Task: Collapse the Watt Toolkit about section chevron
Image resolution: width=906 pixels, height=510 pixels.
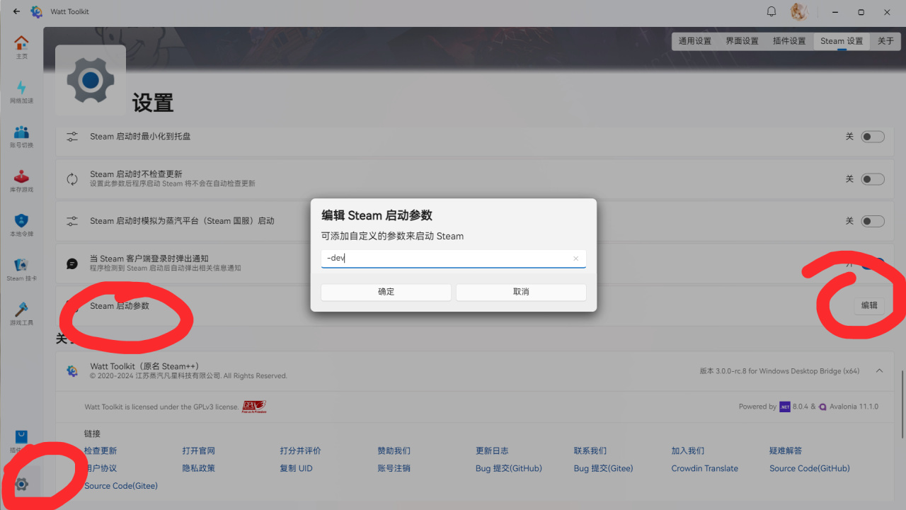Action: pyautogui.click(x=879, y=370)
